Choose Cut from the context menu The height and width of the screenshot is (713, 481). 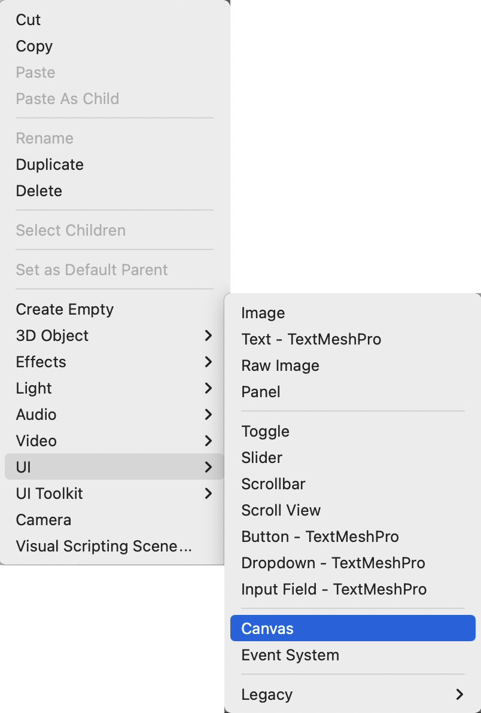coord(28,20)
